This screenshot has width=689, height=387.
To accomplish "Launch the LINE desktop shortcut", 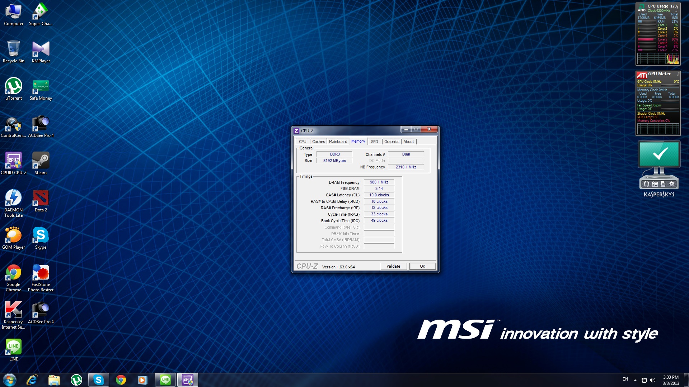I will 14,347.
